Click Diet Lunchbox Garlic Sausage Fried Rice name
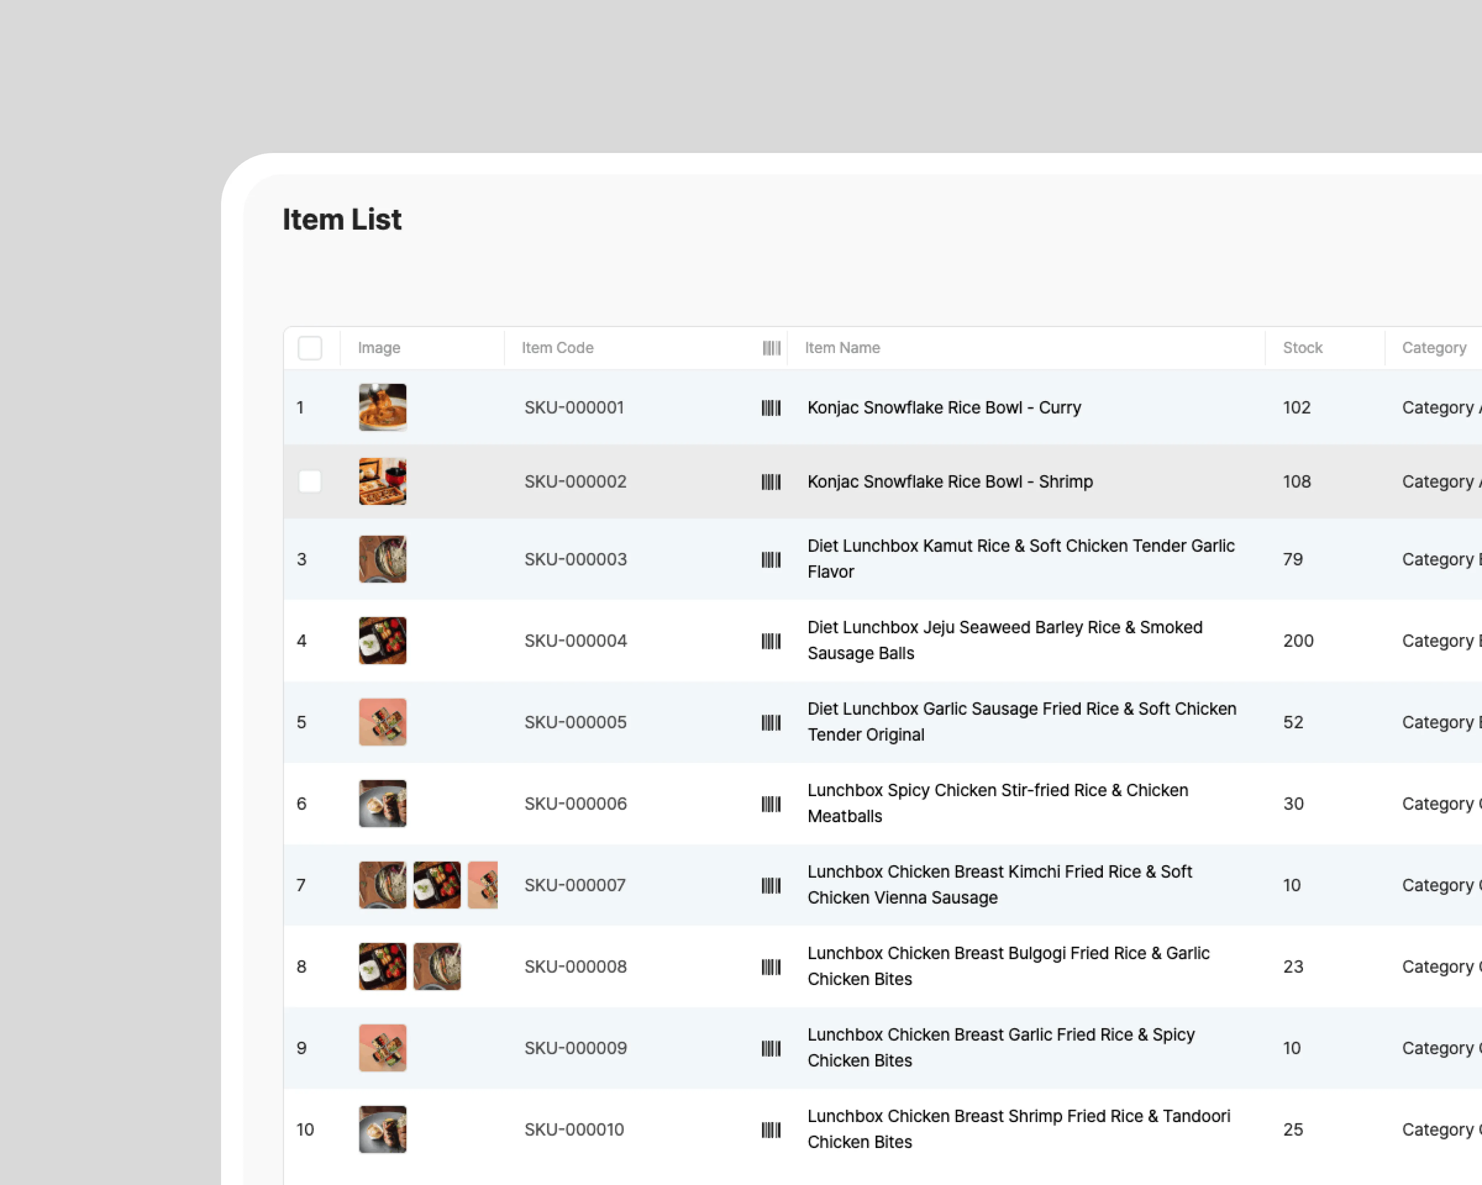1482x1185 pixels. [x=1022, y=722]
